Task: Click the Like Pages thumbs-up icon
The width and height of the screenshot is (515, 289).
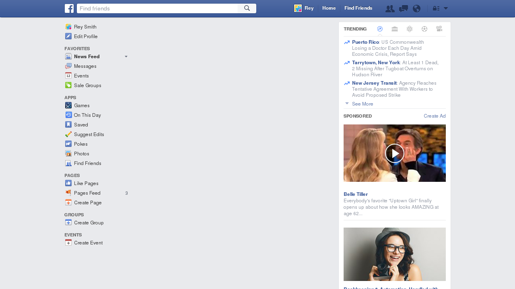Action: point(68,183)
